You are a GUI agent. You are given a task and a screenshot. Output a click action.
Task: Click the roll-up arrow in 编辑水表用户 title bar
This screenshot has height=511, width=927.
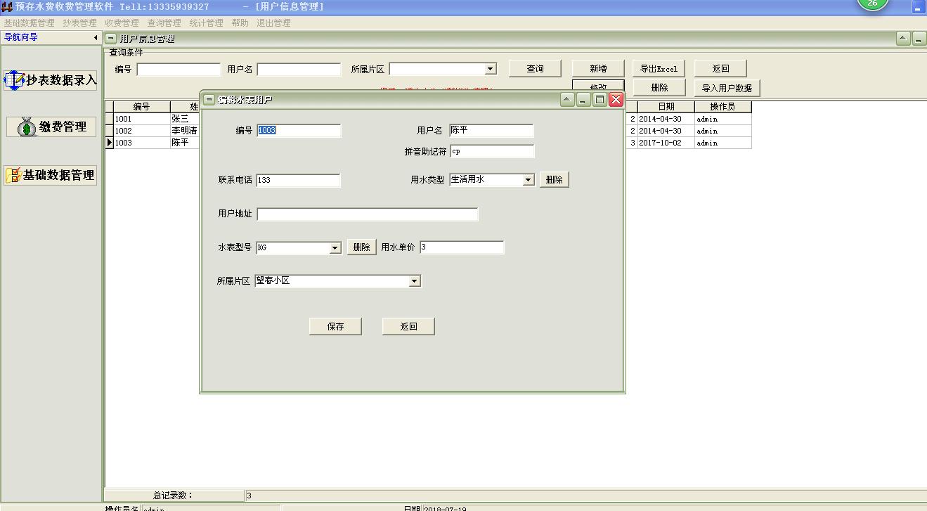(567, 100)
